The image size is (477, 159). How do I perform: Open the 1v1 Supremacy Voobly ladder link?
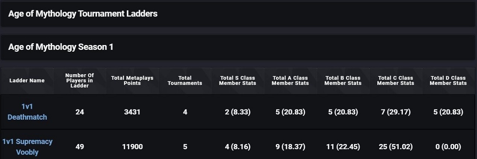(x=27, y=147)
